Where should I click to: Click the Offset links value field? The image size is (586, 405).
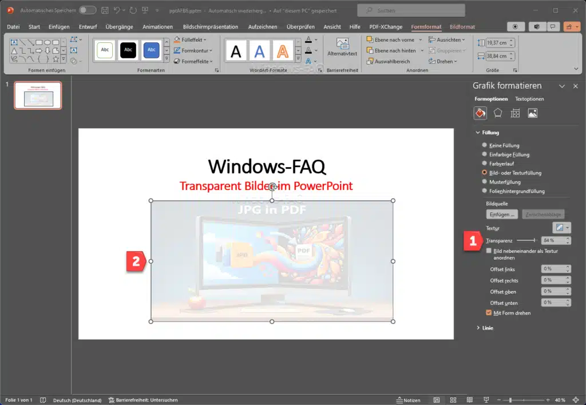click(553, 269)
